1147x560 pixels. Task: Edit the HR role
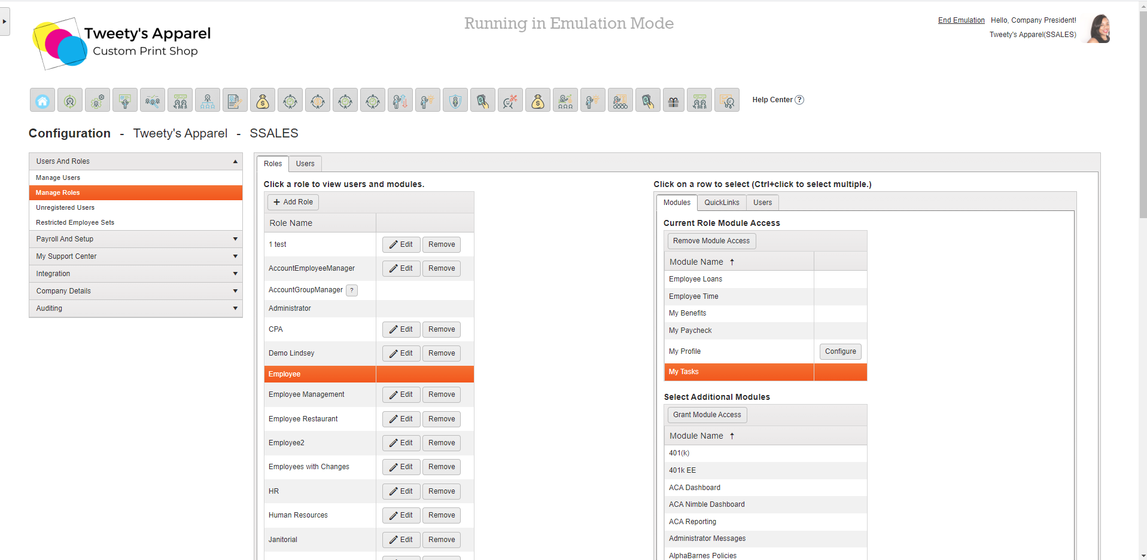(401, 491)
